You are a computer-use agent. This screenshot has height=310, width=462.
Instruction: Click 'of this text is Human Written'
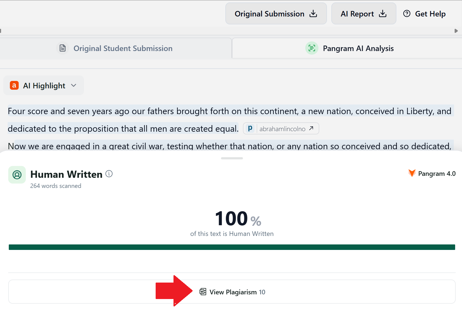pos(232,234)
